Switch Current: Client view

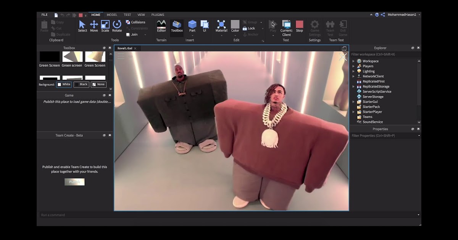click(286, 28)
